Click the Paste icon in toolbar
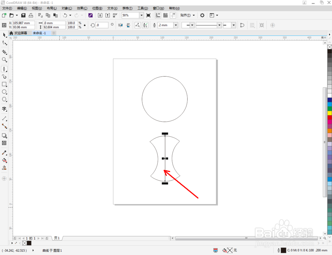The image size is (332, 255). [55, 15]
